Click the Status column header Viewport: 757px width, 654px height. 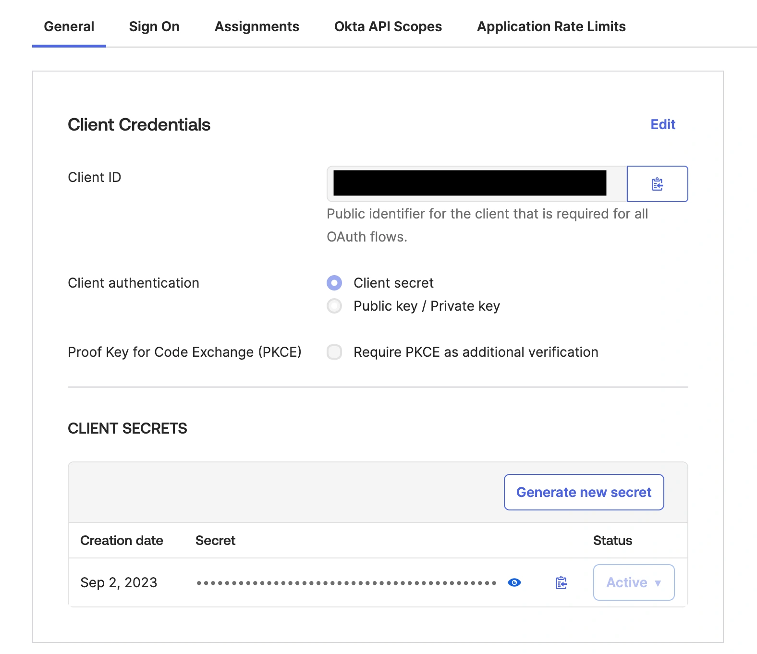tap(612, 540)
